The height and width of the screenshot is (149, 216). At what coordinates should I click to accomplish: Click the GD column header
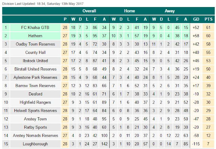coord(196,19)
